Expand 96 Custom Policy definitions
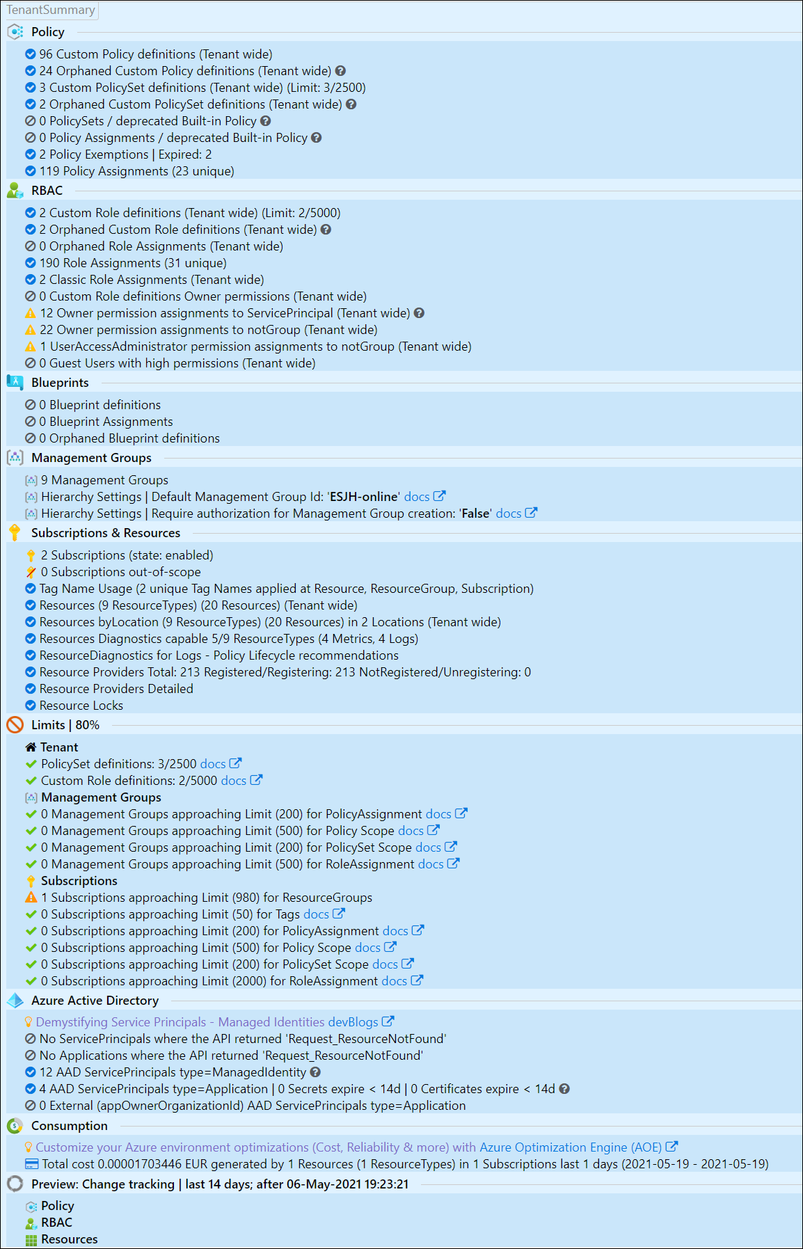This screenshot has width=803, height=1249. [x=156, y=54]
